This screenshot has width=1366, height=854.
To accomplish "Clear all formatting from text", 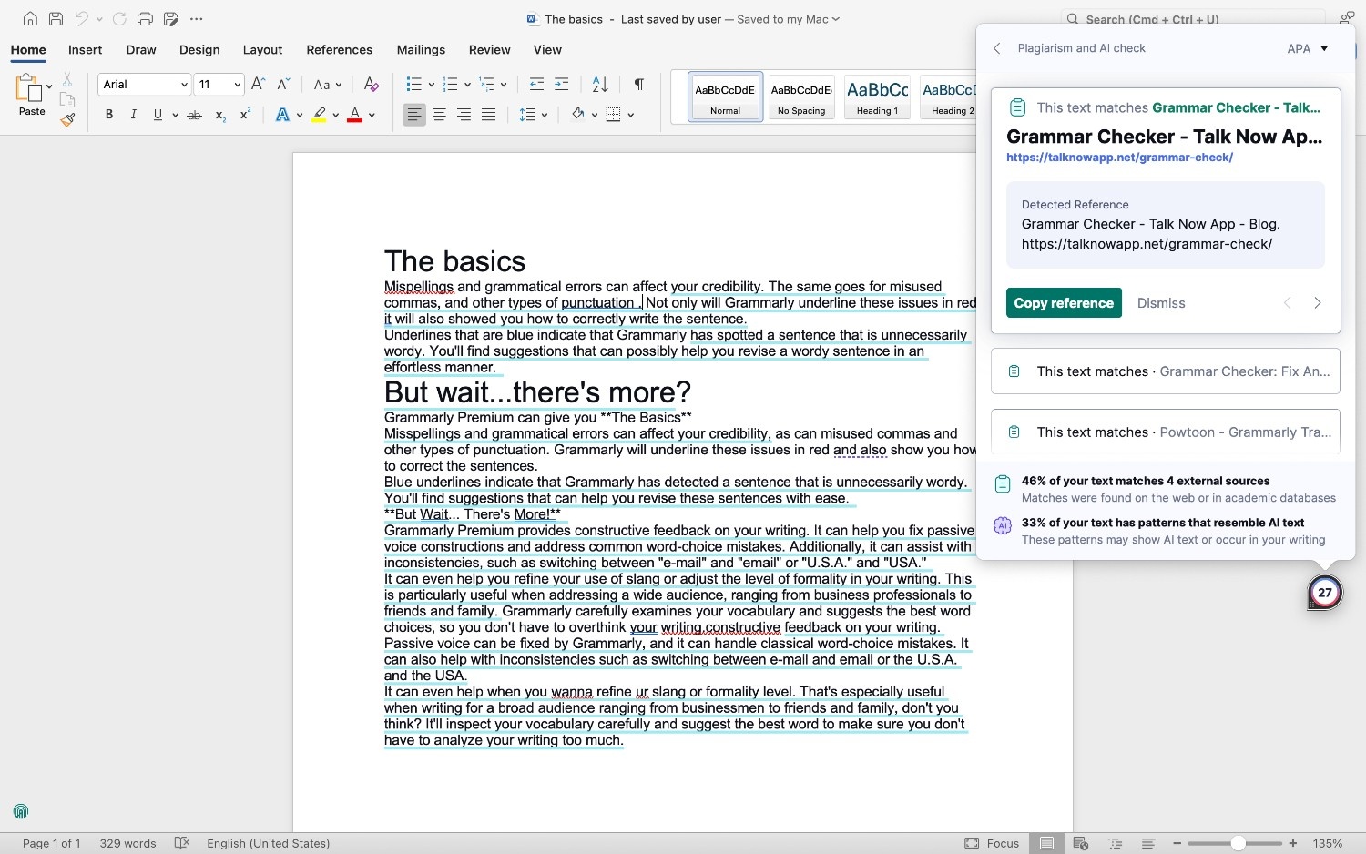I will pyautogui.click(x=371, y=84).
